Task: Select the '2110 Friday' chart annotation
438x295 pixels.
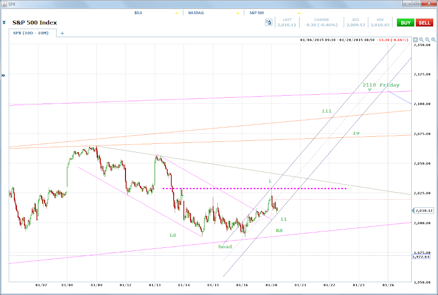Action: click(x=381, y=85)
